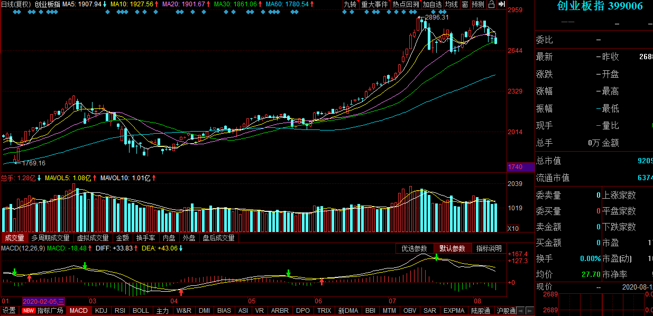This screenshot has height=316, width=653.
Task: Open the 重大事件 major events button
Action: click(374, 4)
